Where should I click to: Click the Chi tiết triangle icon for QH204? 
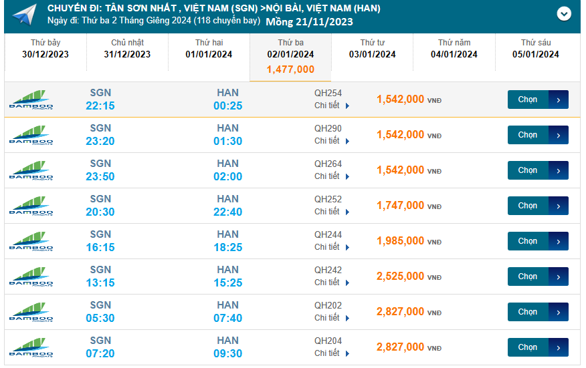pos(347,353)
